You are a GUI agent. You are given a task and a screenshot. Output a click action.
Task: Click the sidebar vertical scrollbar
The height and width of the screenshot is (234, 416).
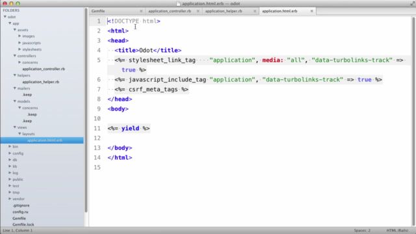click(86, 110)
